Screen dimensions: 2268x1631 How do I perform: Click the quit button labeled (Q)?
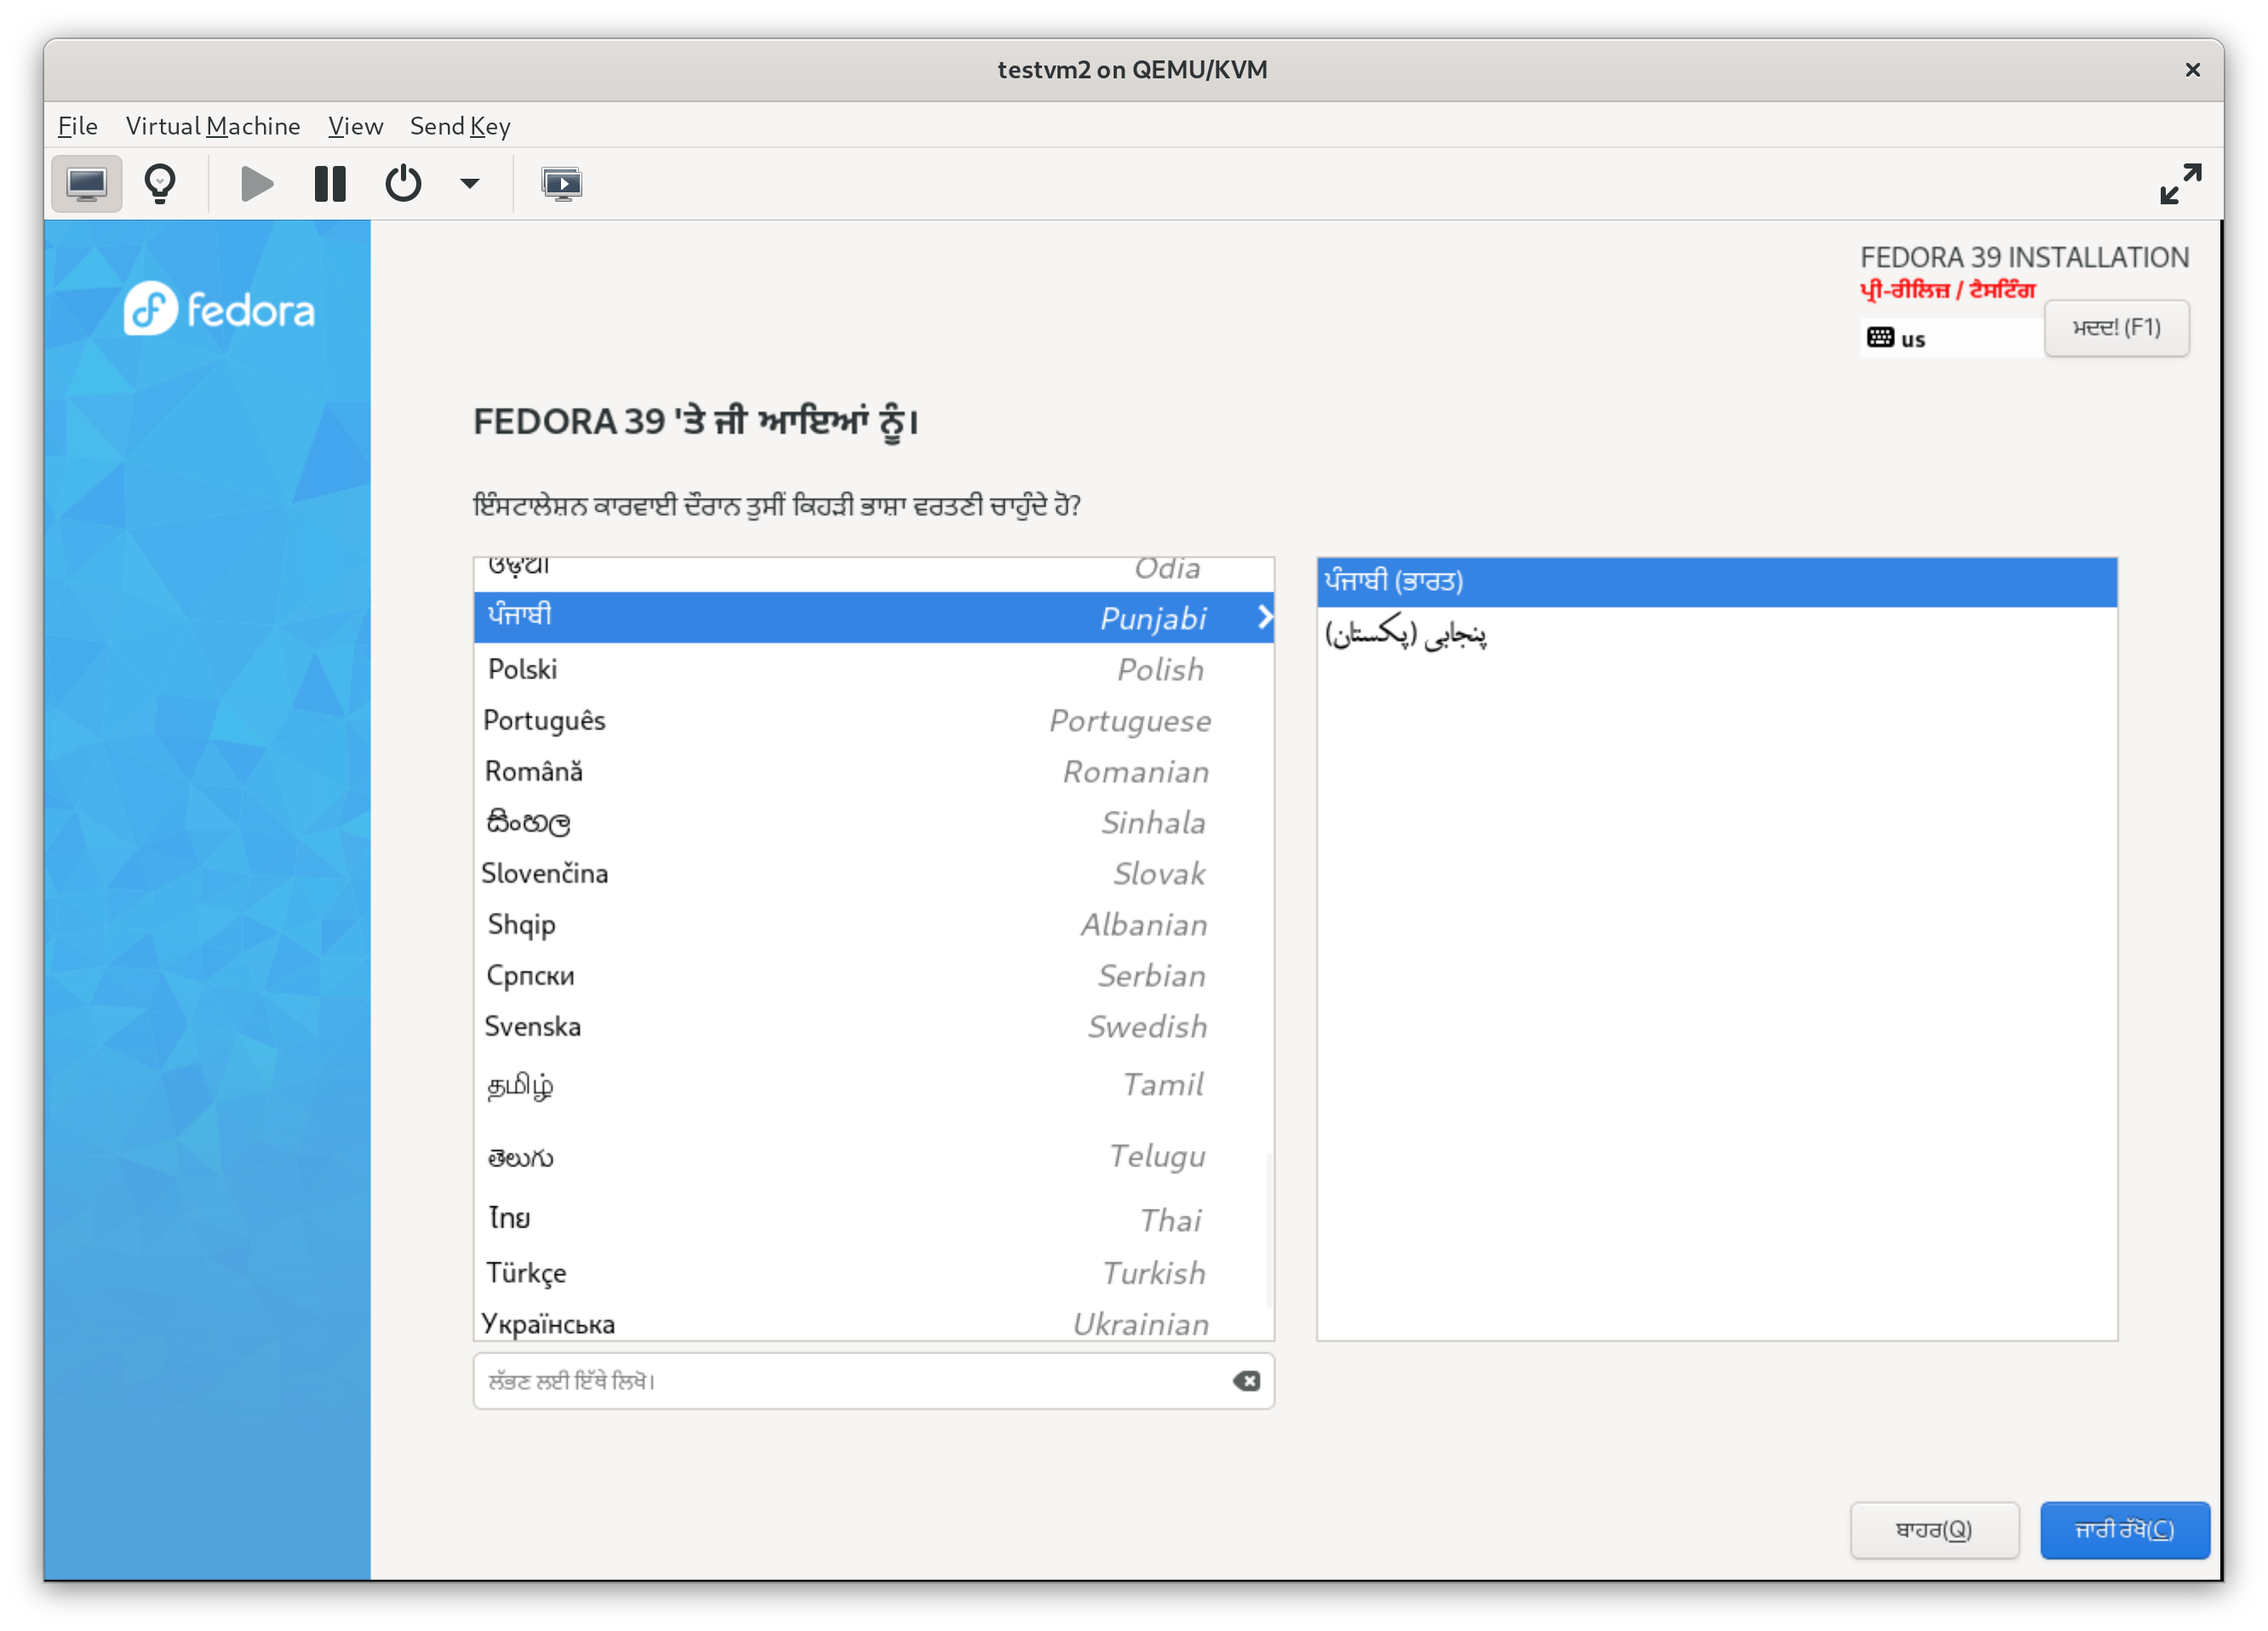pos(1934,1530)
